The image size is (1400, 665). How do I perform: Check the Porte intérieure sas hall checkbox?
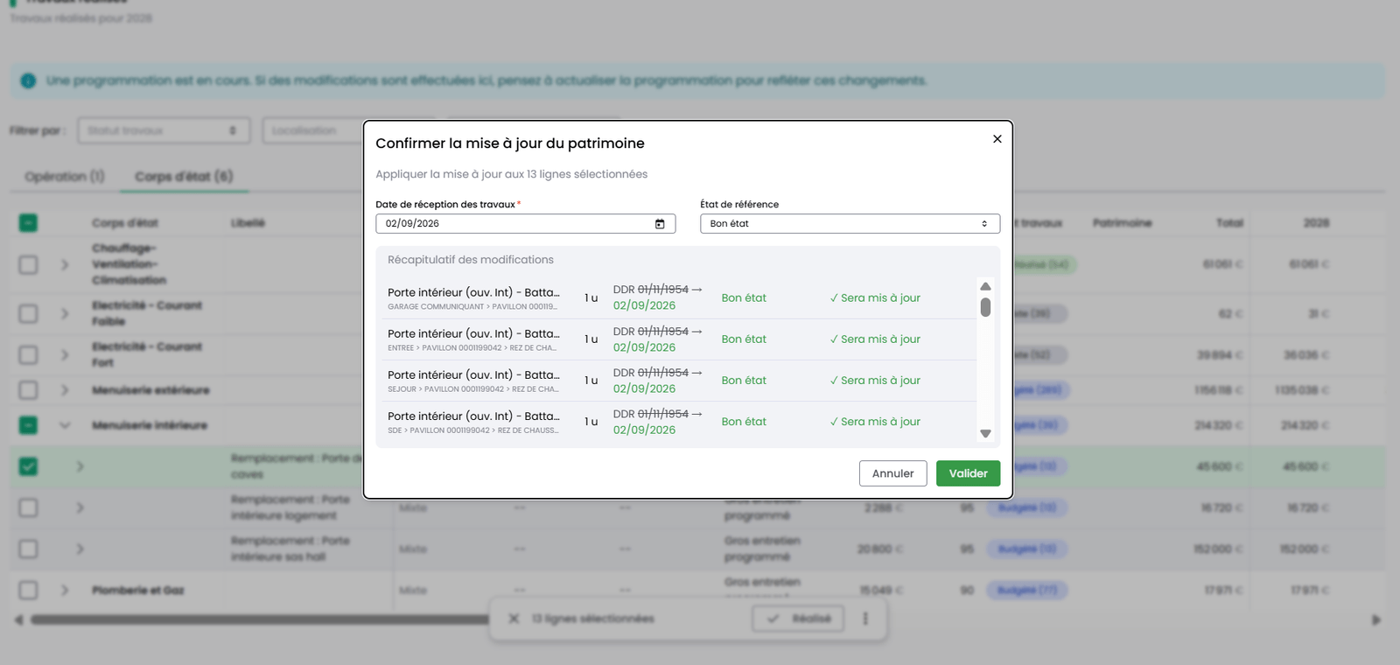[x=28, y=549]
